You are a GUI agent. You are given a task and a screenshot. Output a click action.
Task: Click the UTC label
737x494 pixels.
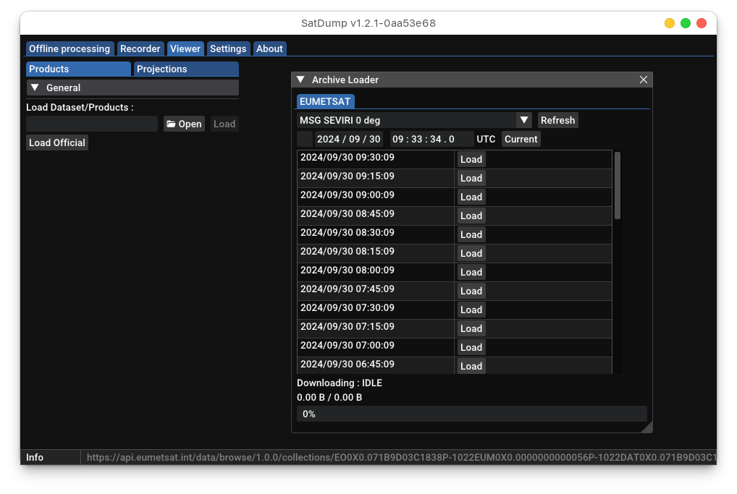click(x=486, y=139)
